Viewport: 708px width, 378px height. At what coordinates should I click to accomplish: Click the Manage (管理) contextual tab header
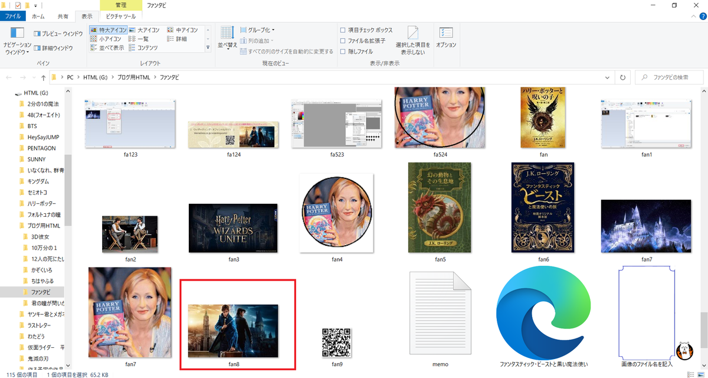click(120, 5)
